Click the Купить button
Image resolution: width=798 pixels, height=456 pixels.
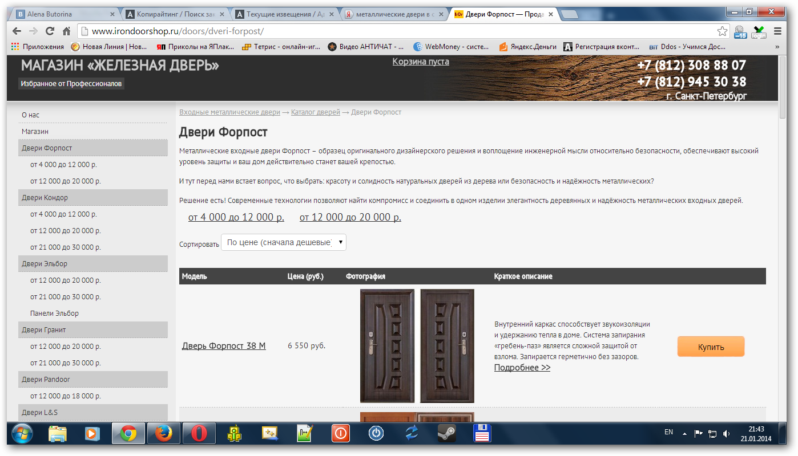pos(711,347)
